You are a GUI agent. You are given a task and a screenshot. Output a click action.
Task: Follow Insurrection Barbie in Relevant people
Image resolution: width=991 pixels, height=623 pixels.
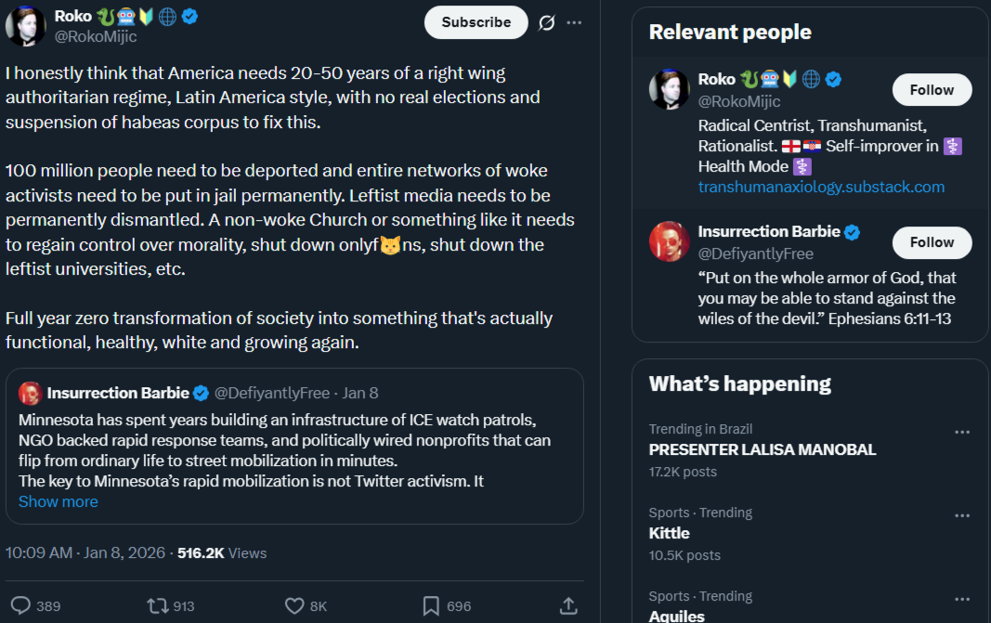[x=932, y=242]
